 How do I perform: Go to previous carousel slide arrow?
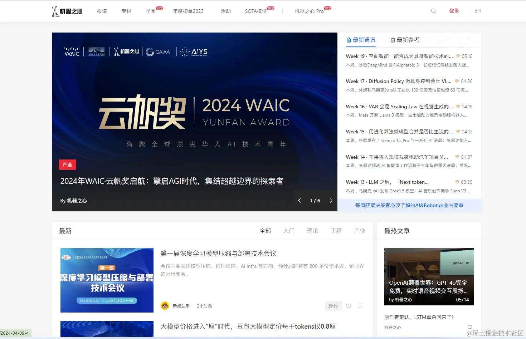299,201
